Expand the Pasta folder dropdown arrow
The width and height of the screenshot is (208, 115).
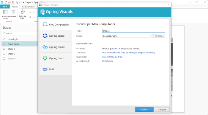pos(151,36)
